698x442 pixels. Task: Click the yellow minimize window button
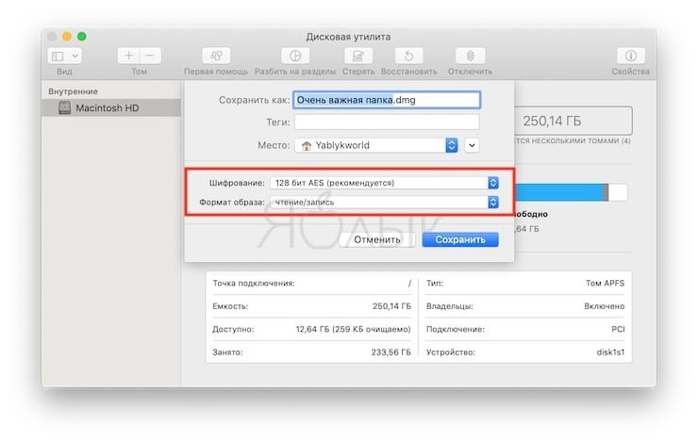point(67,37)
